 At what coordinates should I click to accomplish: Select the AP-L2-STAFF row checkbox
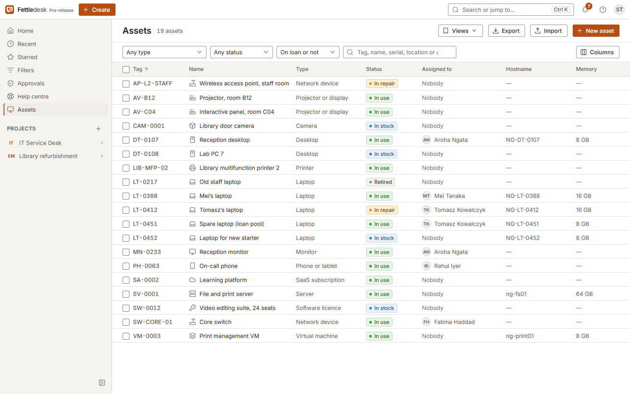tap(126, 84)
